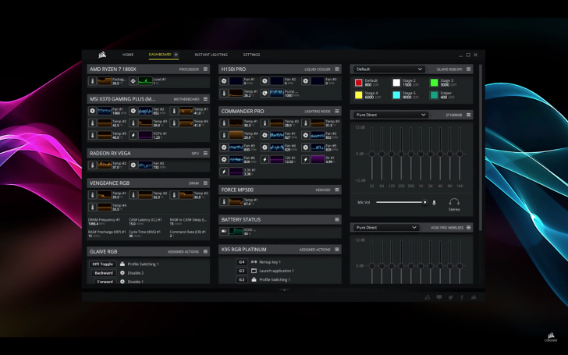Click the microphone icon beside Mic Vol
Viewport: 568px width, 355px height.
pyautogui.click(x=435, y=202)
